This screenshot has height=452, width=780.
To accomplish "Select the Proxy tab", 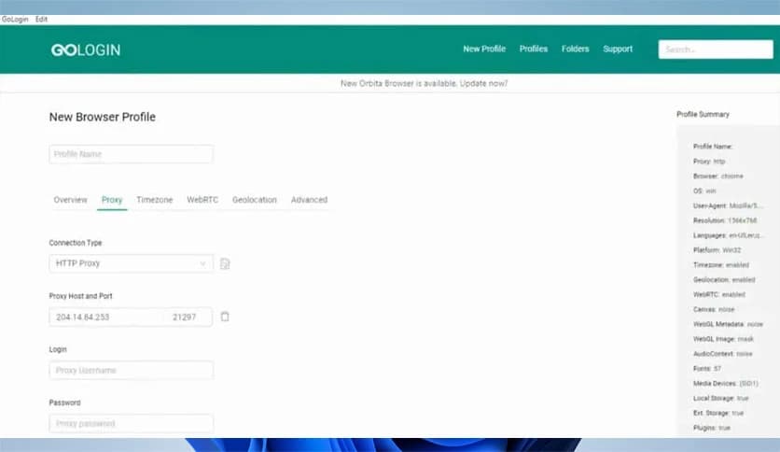I will [x=112, y=200].
